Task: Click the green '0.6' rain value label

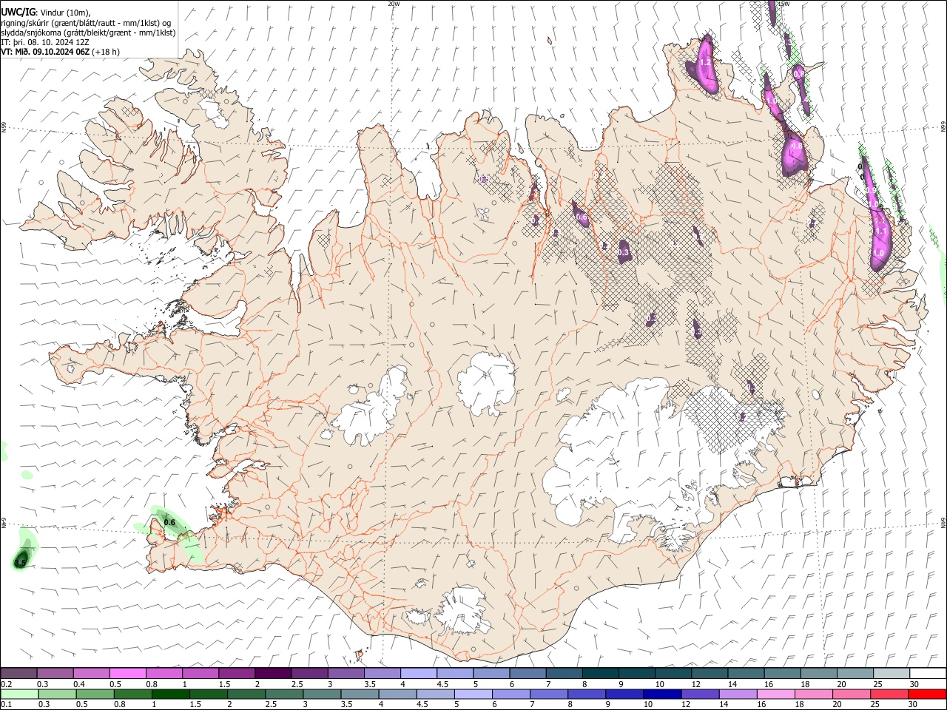Action: tap(169, 522)
